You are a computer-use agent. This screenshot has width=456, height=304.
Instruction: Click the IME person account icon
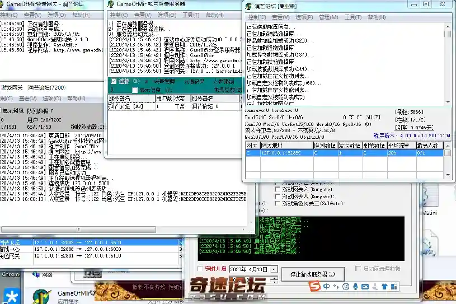coord(375,287)
